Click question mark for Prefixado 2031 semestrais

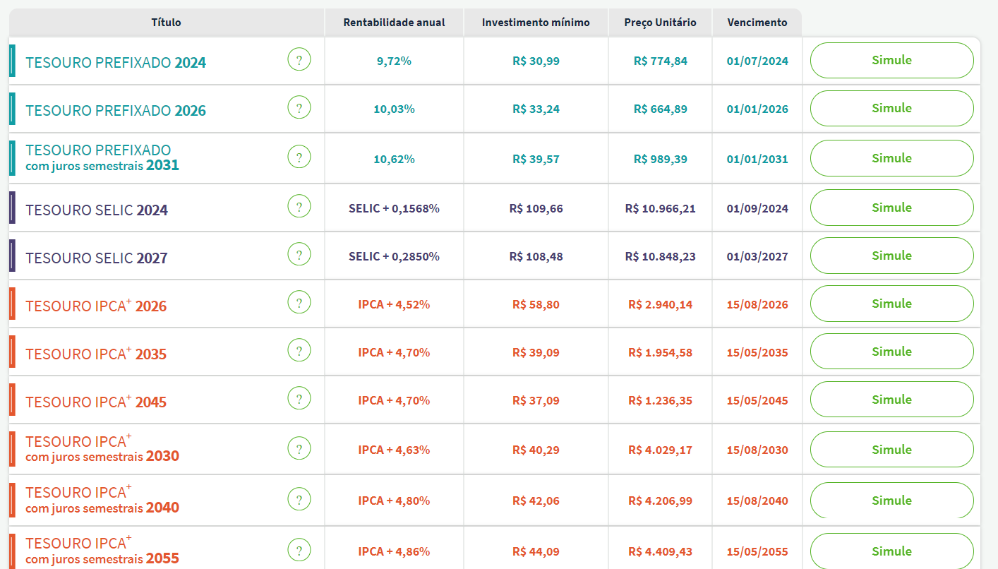pyautogui.click(x=299, y=157)
